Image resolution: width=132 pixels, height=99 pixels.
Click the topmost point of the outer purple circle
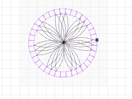click(63, 9)
